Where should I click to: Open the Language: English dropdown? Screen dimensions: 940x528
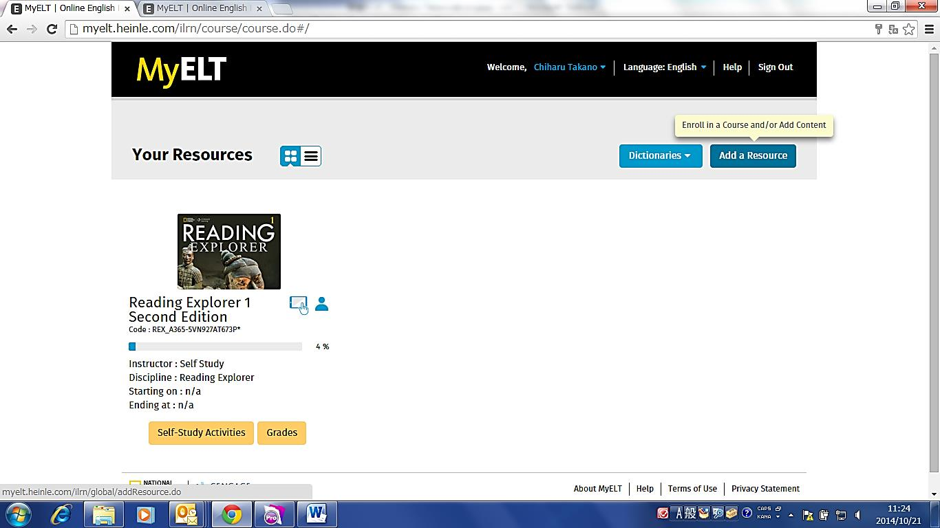click(665, 67)
